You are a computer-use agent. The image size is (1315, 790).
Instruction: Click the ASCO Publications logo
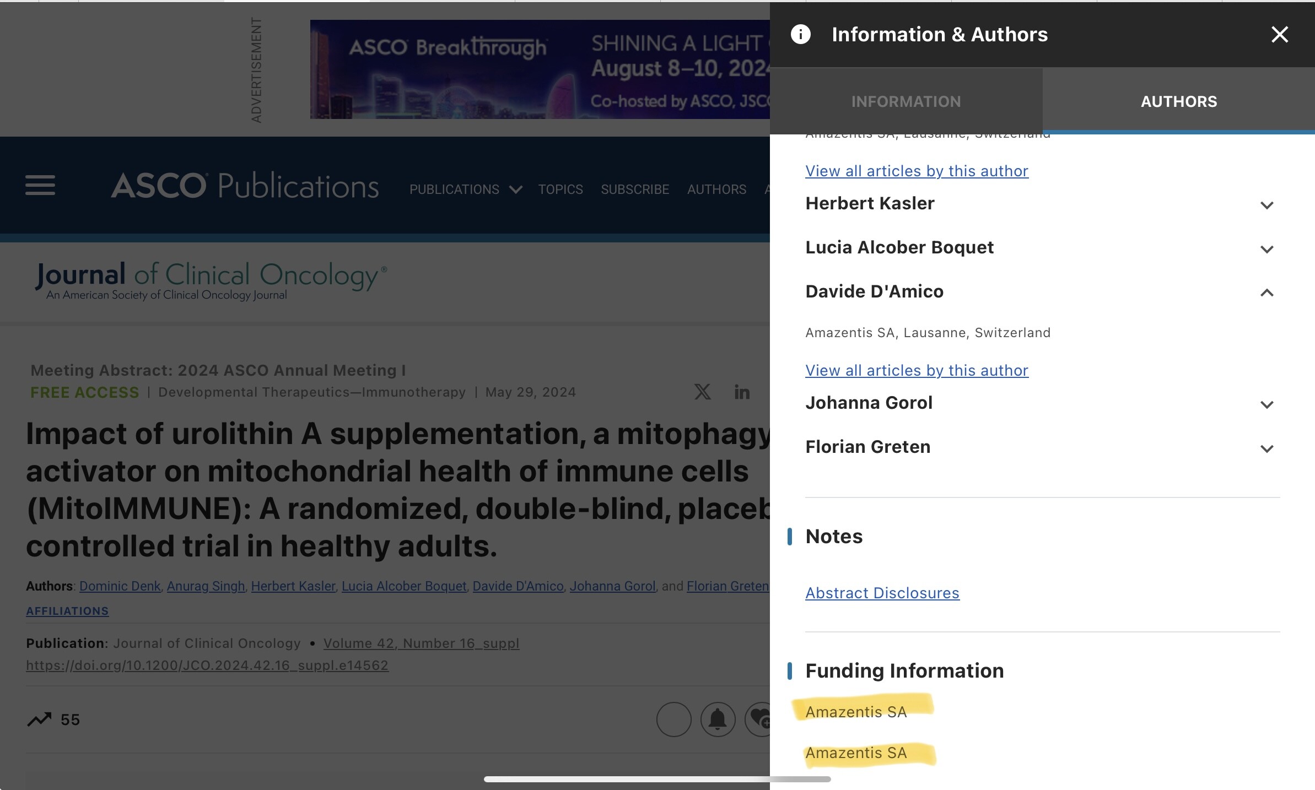pyautogui.click(x=245, y=185)
